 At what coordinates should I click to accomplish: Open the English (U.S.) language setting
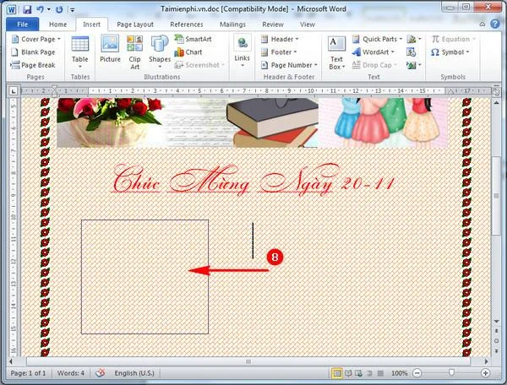(134, 373)
